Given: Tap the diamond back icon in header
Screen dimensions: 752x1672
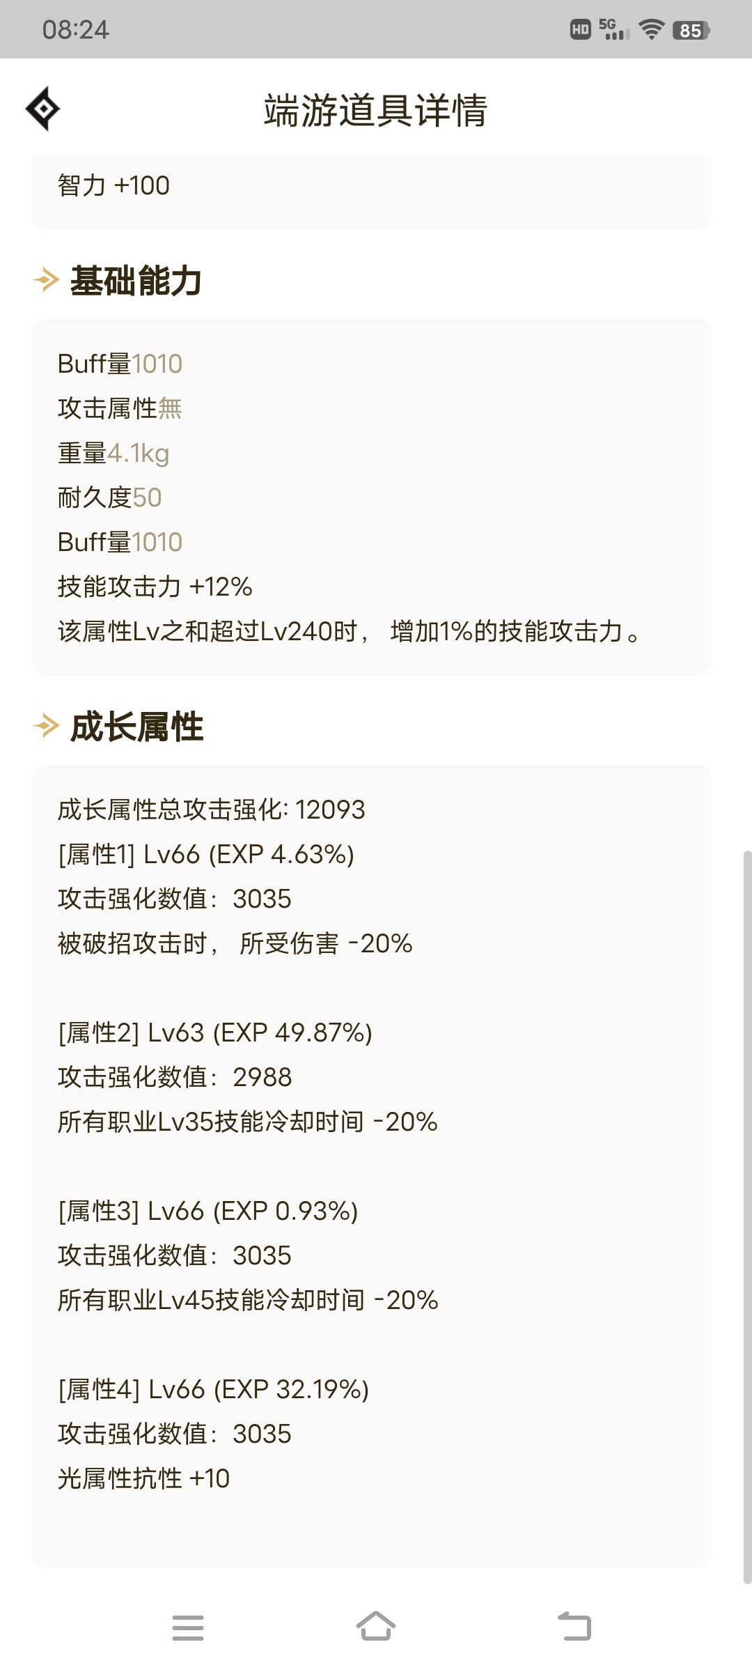Looking at the screenshot, I should pyautogui.click(x=42, y=109).
